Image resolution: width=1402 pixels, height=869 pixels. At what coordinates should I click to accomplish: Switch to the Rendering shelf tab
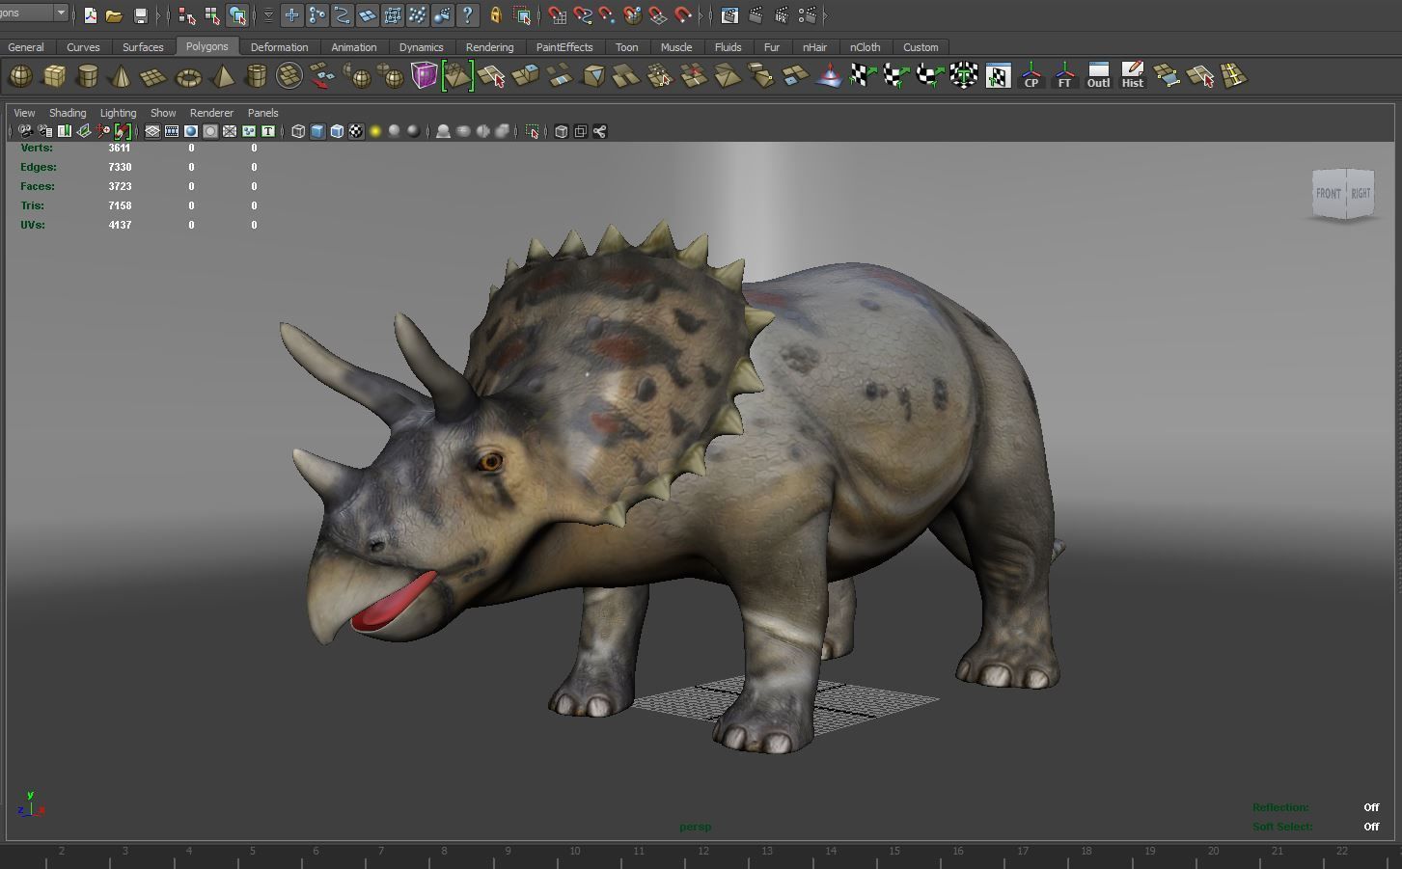(489, 47)
